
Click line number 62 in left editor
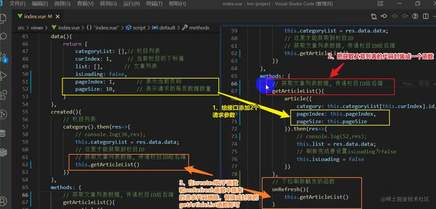click(25, 165)
